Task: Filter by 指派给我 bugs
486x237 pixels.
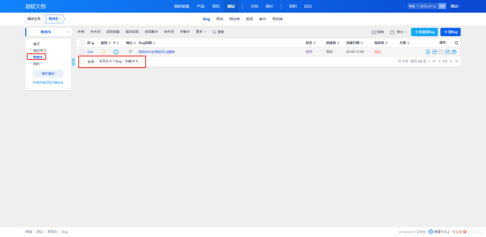Action: coord(132,32)
